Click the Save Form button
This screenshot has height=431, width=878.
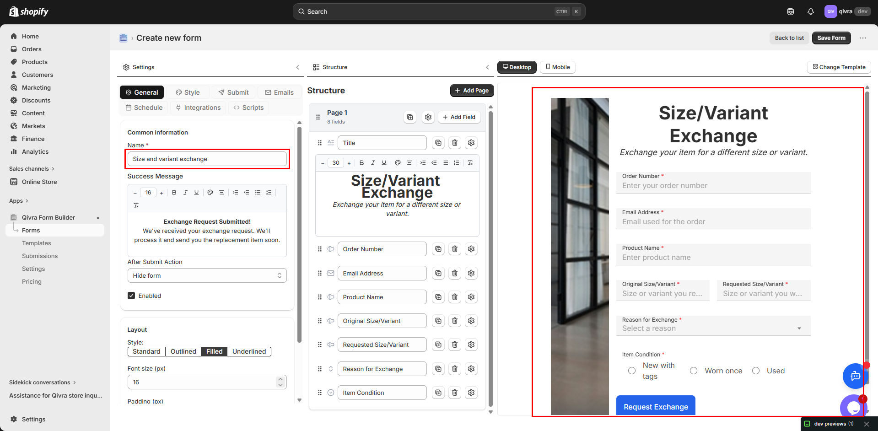[x=831, y=38]
